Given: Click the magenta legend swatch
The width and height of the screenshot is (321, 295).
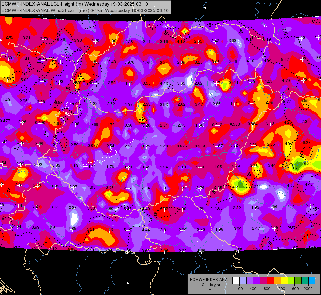Looking at the screenshot, I should tap(264, 280).
